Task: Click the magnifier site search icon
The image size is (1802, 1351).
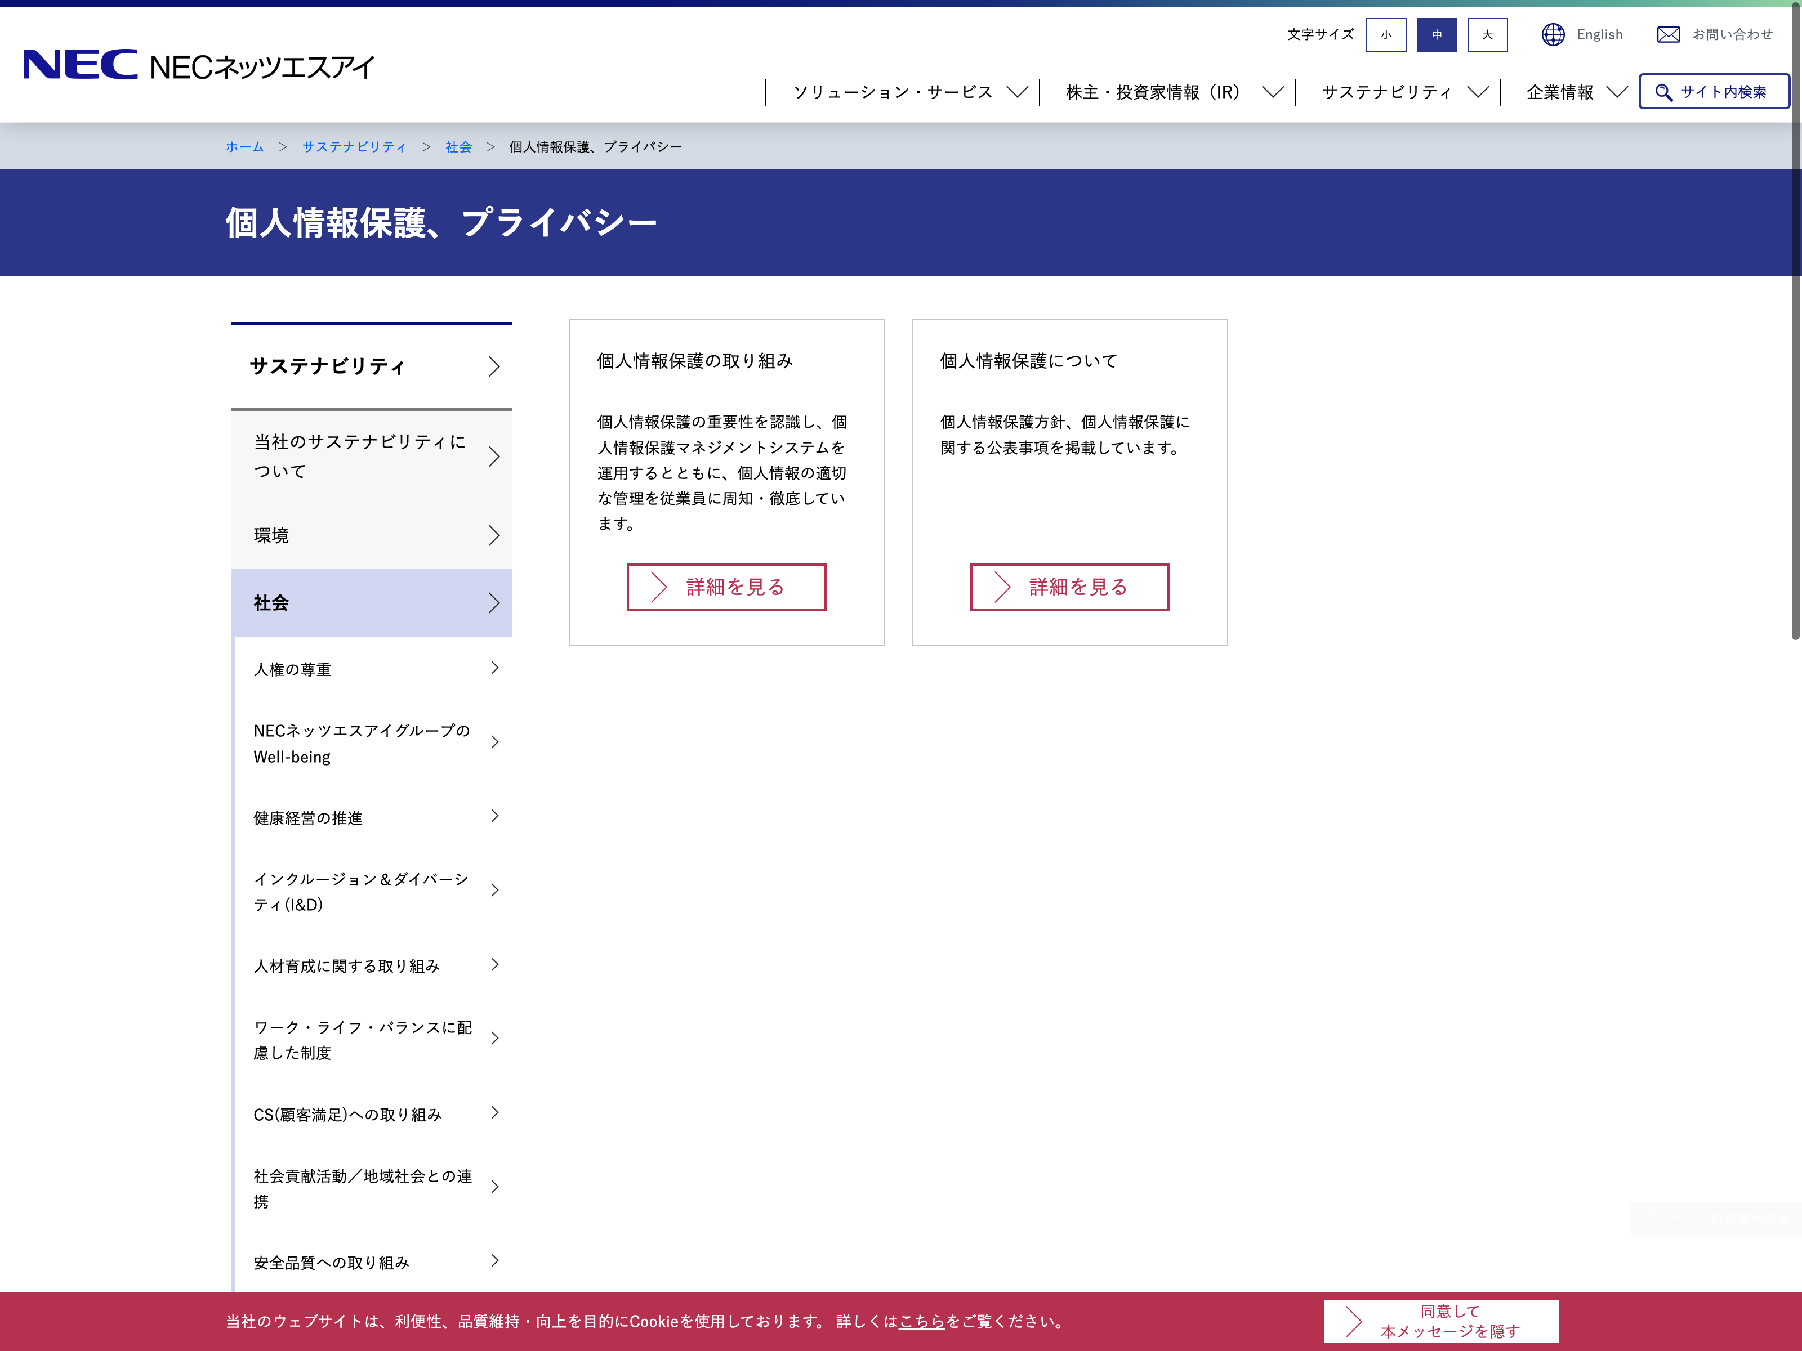Action: point(1663,92)
